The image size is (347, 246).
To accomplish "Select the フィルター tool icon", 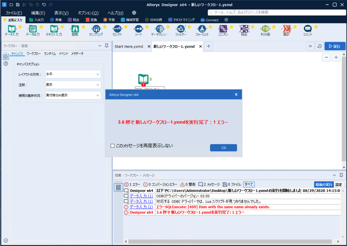I will click(180, 29).
